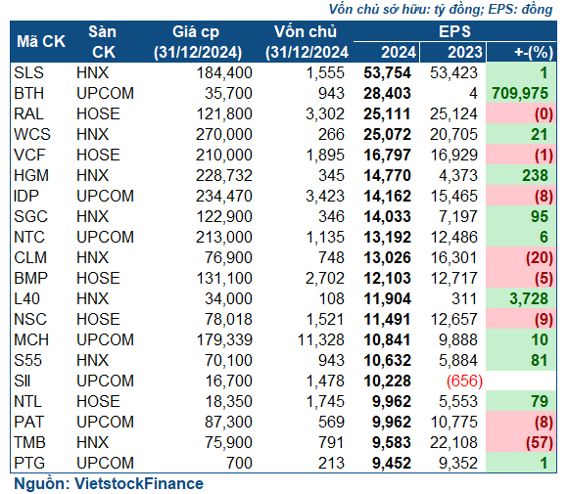Select the HGM ticker cell
This screenshot has height=494, width=568.
31,175
